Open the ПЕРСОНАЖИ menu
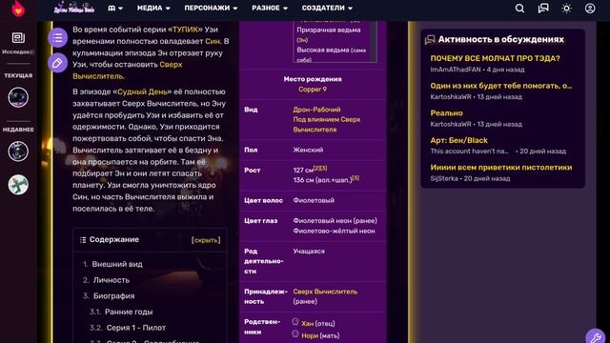The height and width of the screenshot is (343, 610). [x=211, y=9]
